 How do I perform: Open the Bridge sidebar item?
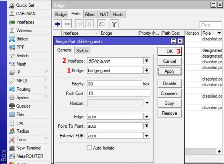(29, 39)
